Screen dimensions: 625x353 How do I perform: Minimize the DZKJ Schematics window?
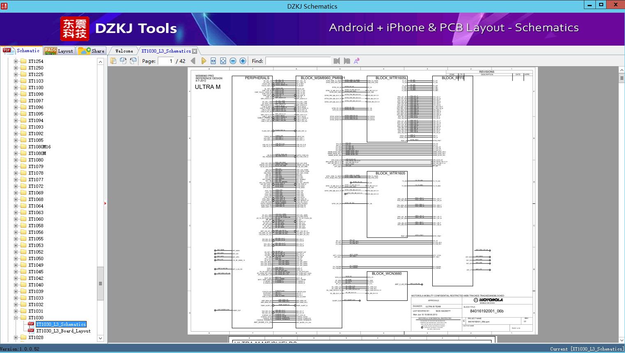[590, 5]
